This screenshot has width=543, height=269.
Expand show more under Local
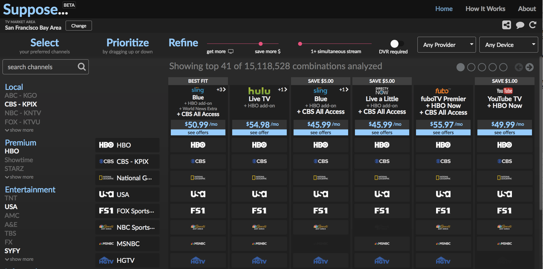(19, 130)
